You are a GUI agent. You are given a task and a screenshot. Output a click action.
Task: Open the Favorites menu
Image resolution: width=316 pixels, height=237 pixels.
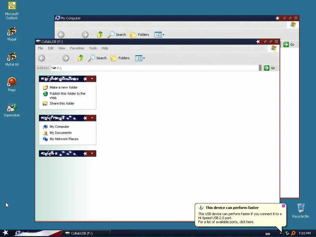(x=77, y=48)
